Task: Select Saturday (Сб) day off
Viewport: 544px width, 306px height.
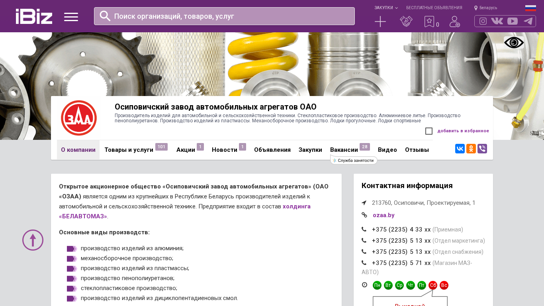Action: (x=433, y=285)
